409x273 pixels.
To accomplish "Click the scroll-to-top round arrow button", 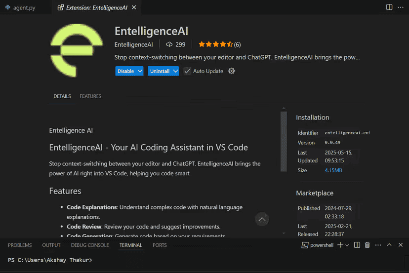I will (262, 219).
